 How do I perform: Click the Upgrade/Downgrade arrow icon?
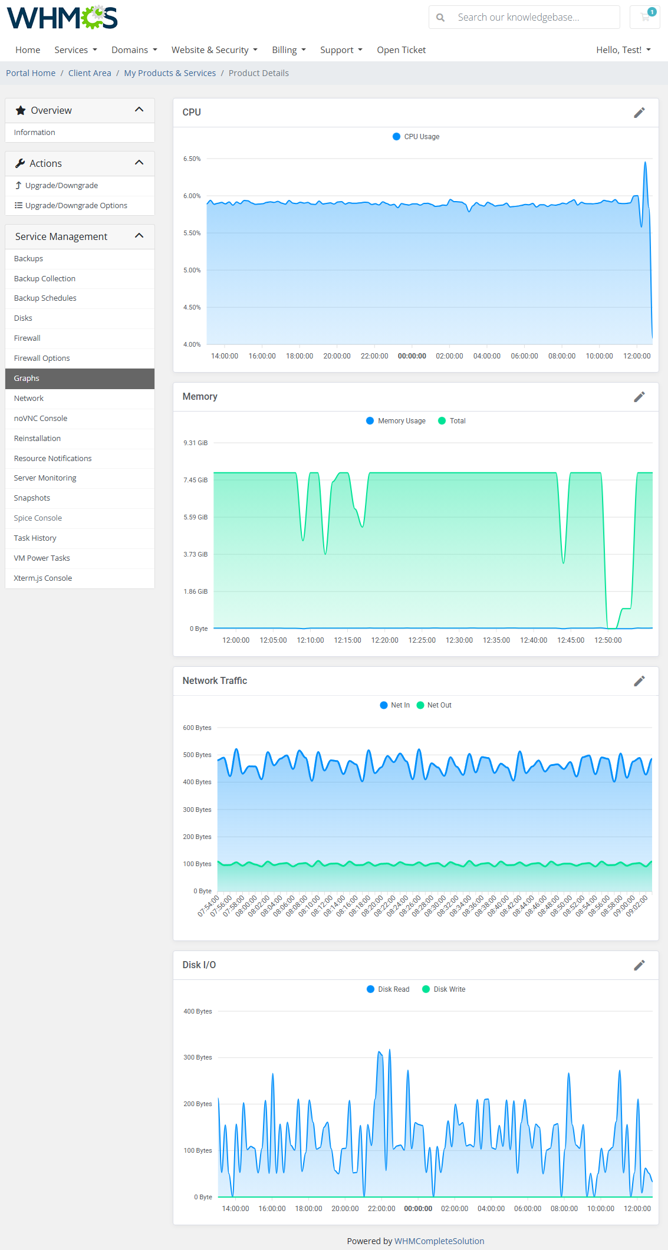pyautogui.click(x=18, y=185)
